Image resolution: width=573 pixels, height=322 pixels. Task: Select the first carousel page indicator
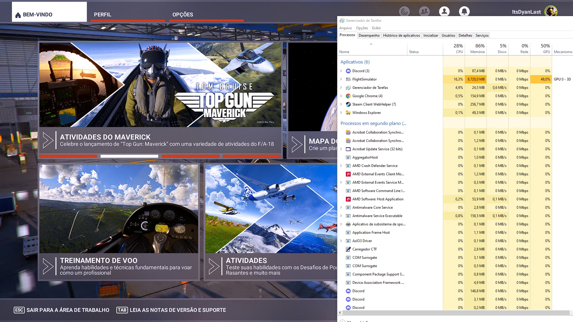pyautogui.click(x=68, y=156)
